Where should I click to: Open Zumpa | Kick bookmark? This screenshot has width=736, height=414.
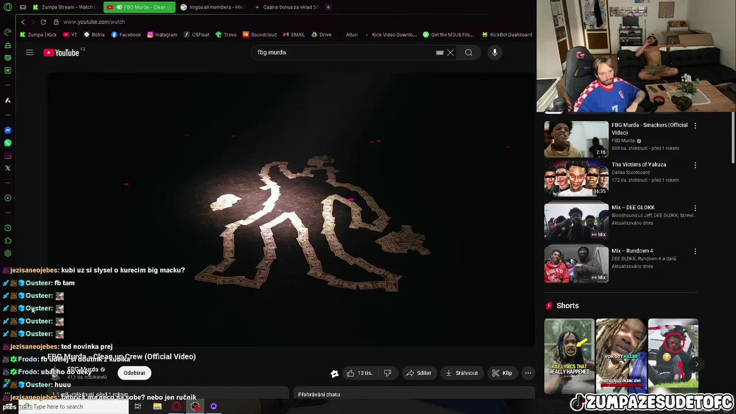tap(39, 34)
